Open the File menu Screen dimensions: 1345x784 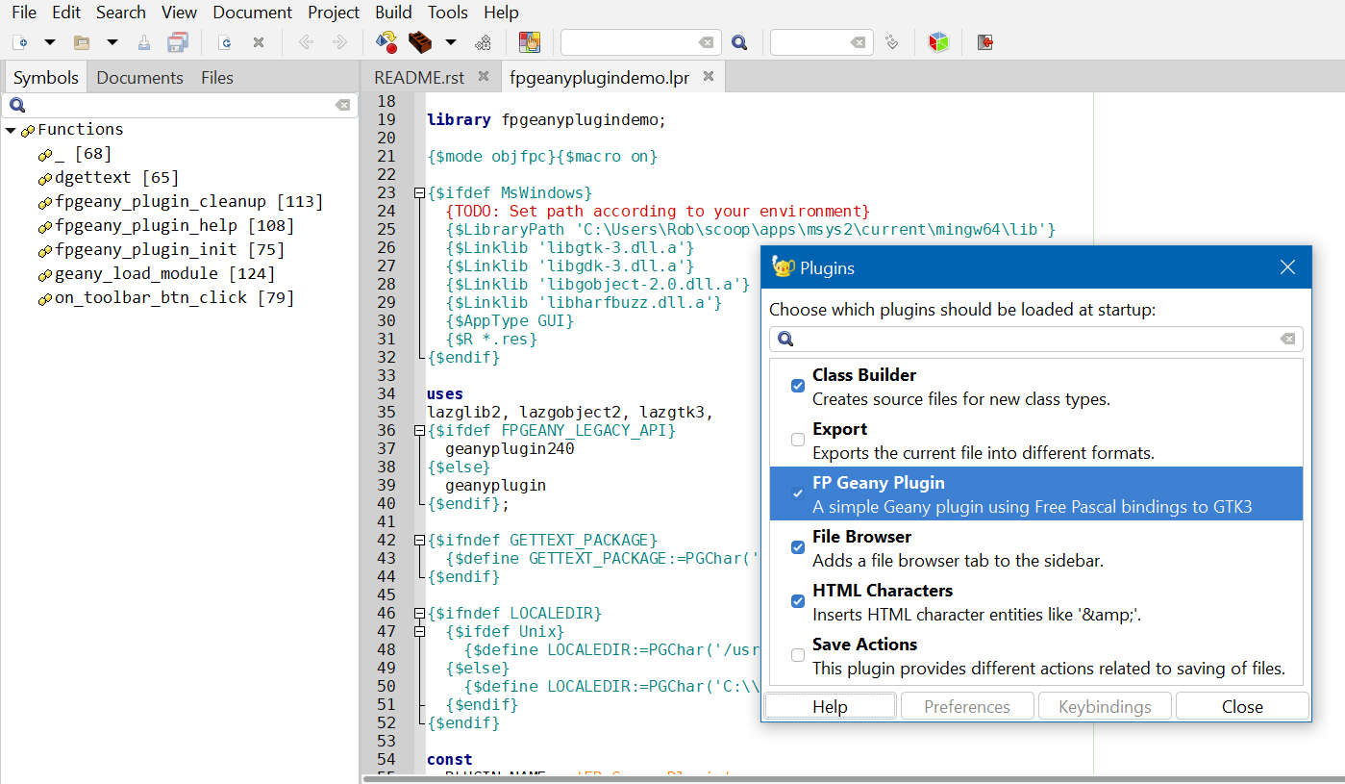tap(24, 13)
